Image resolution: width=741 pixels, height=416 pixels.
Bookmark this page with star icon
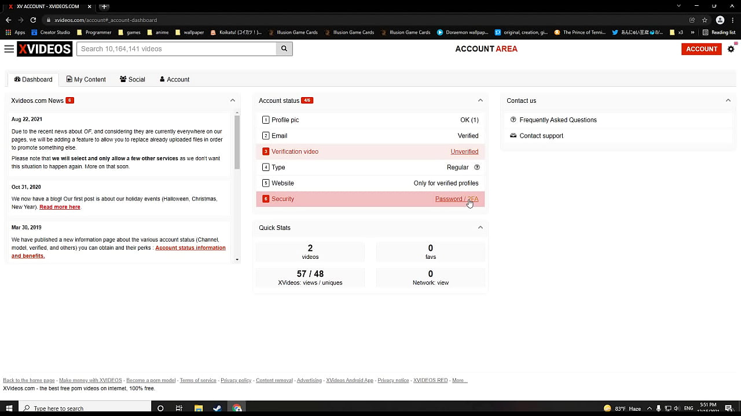coord(705,20)
